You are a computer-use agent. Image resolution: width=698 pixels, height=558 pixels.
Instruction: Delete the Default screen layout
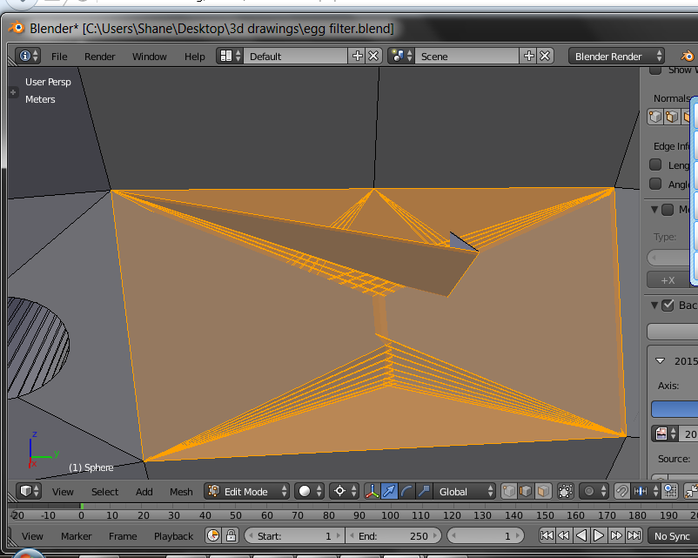tap(373, 56)
